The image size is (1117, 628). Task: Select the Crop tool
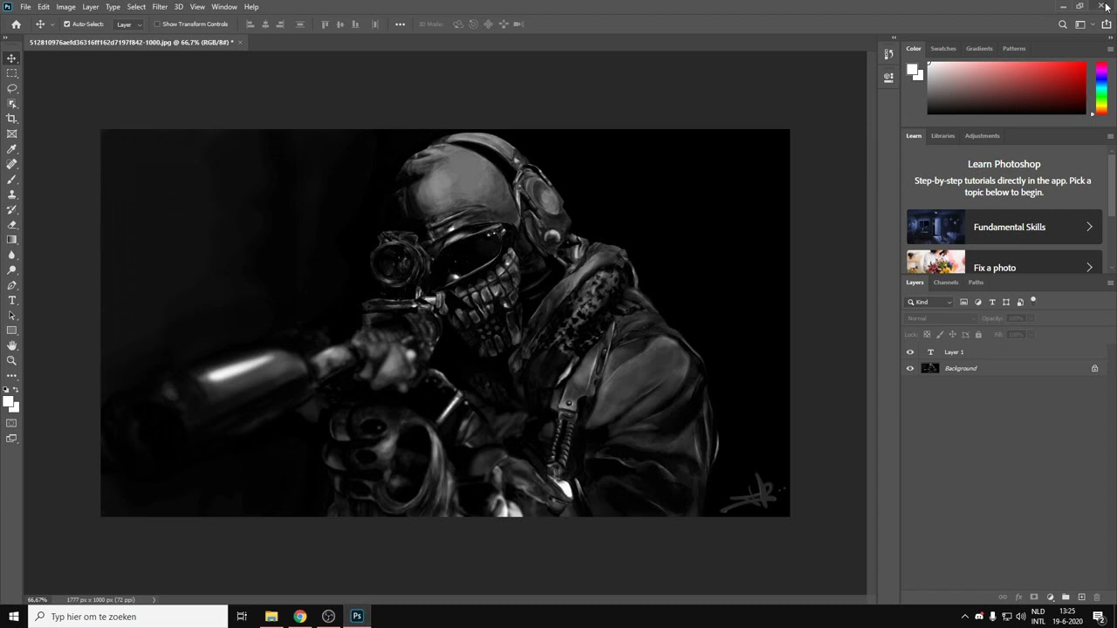pos(12,119)
